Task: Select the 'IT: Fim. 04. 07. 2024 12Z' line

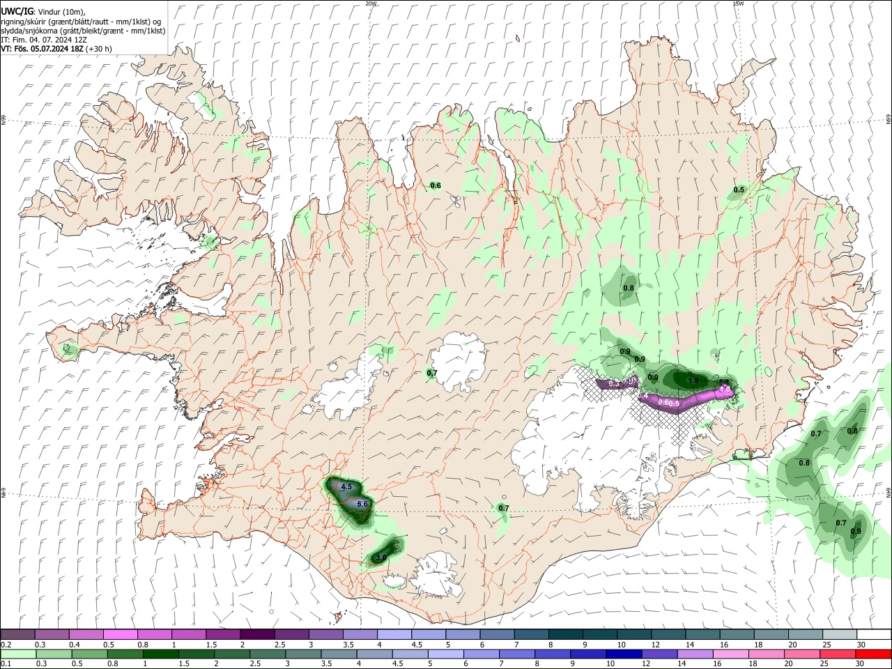Action: point(44,40)
